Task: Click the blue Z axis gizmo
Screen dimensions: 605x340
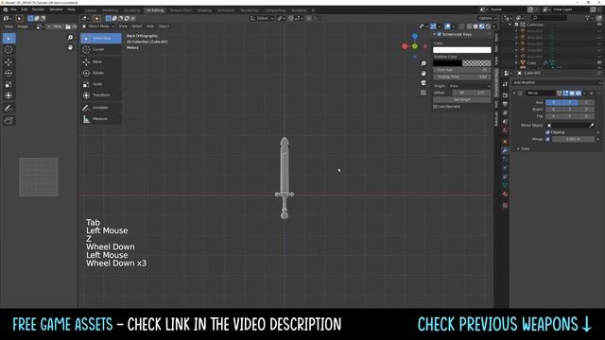Action: [415, 36]
